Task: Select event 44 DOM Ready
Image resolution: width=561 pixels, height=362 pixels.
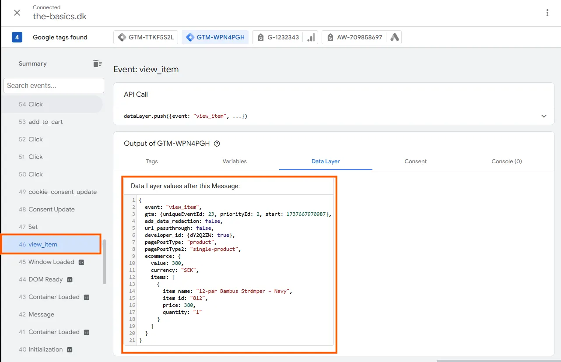Action: click(x=52, y=279)
